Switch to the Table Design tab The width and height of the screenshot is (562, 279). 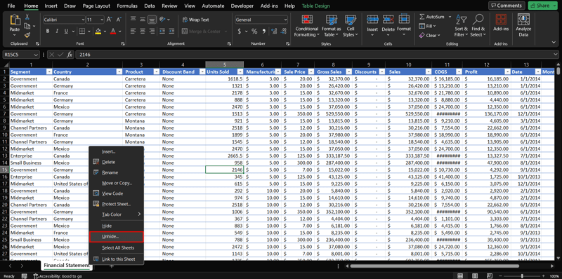[315, 6]
